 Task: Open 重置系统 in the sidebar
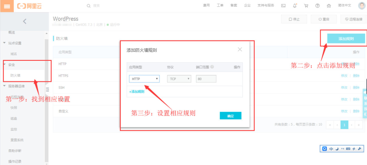17,140
